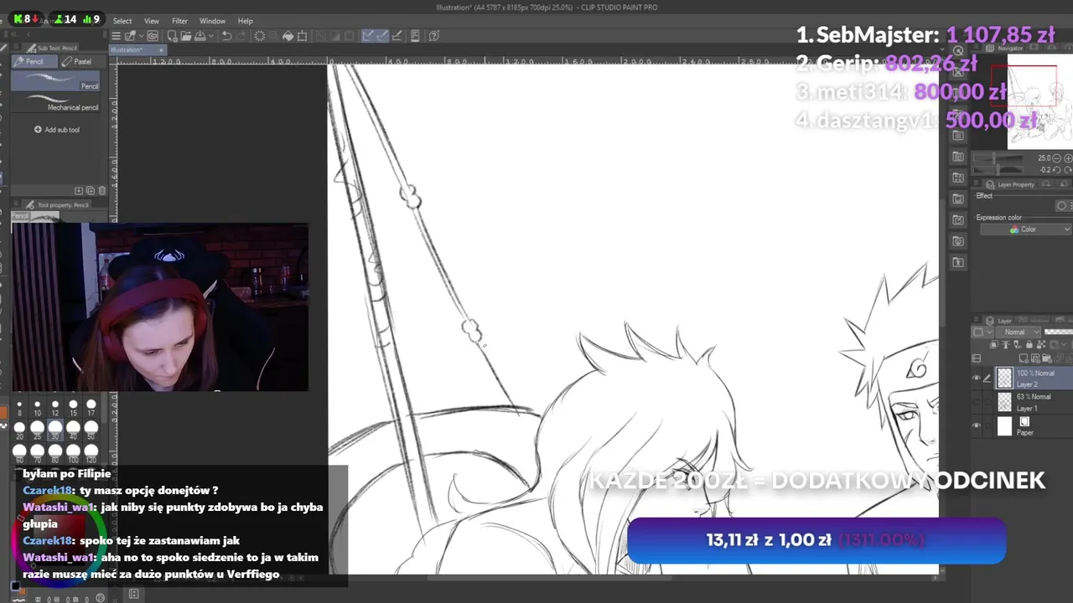This screenshot has width=1073, height=603.
Task: Toggle Lock Layer padlock icon
Action: point(1029,344)
